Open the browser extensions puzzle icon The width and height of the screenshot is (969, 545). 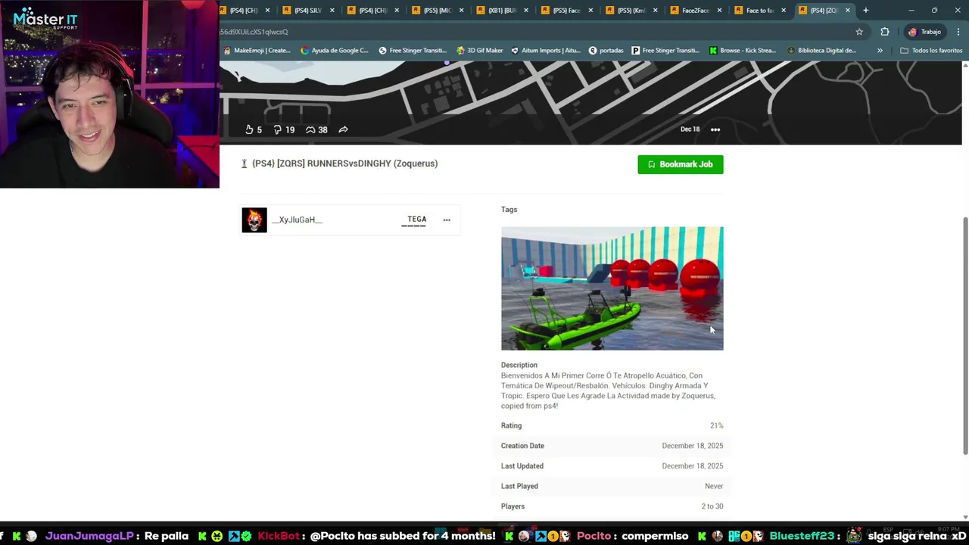point(885,32)
